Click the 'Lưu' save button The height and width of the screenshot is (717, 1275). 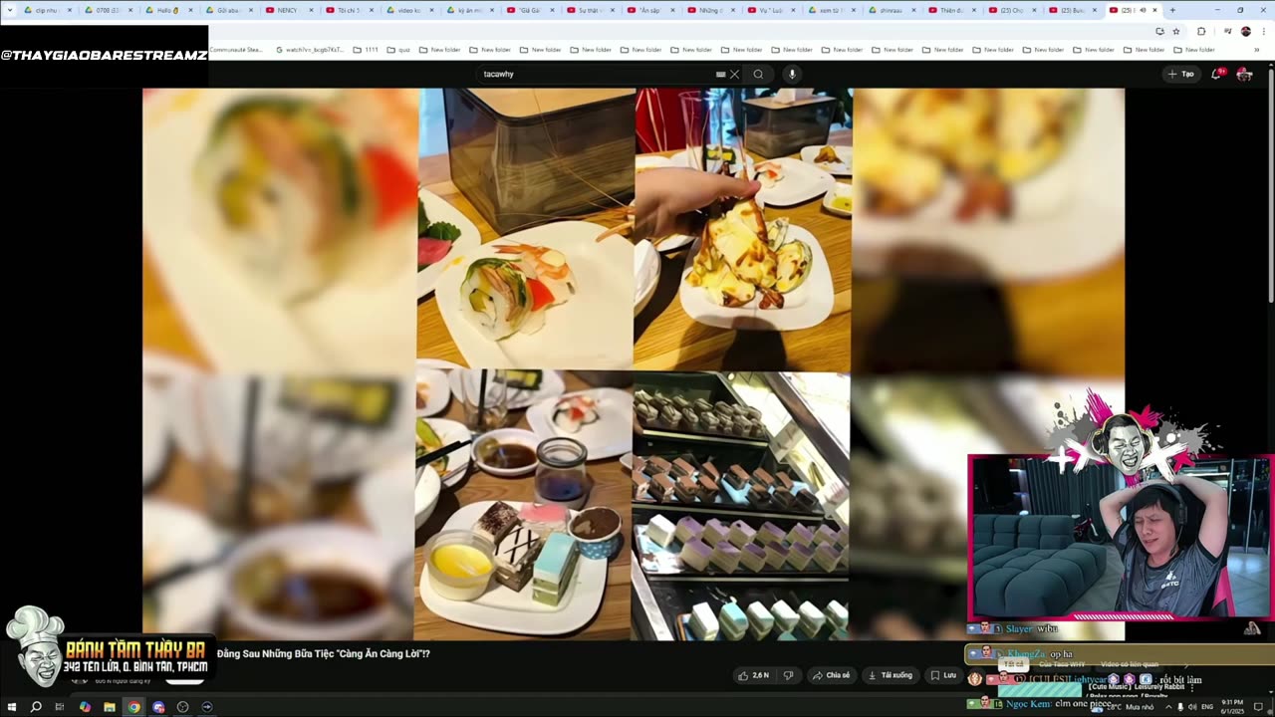[x=942, y=675]
